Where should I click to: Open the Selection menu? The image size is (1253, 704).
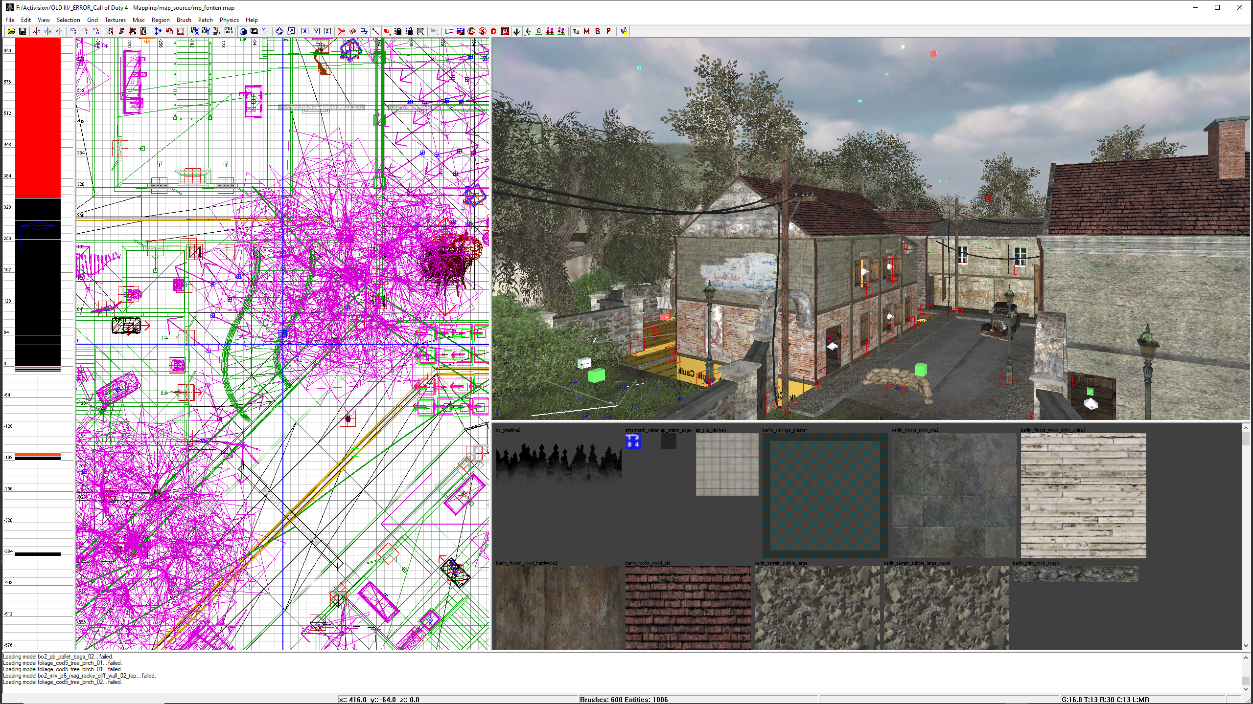coord(68,20)
